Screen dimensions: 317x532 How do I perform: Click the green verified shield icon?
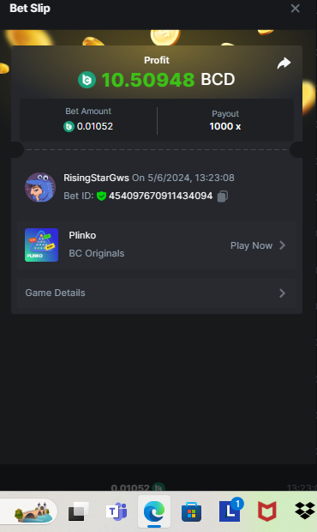pyautogui.click(x=102, y=196)
